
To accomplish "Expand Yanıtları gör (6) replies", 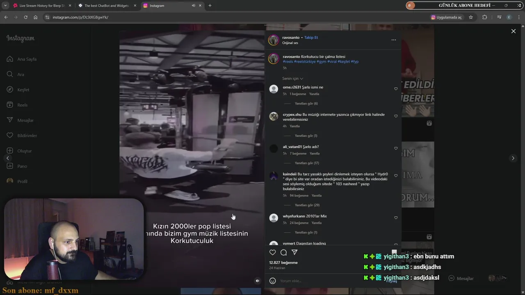I will [306, 103].
